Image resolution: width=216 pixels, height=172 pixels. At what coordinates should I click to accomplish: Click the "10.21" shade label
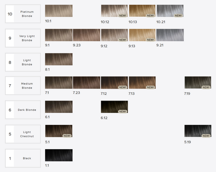[x=161, y=22]
